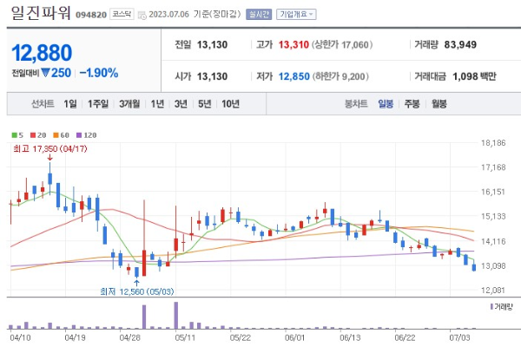Select the 10년 line chart tab
The width and height of the screenshot is (521, 353).
230,104
